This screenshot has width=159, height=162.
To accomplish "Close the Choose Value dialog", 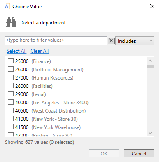I will (152, 6).
